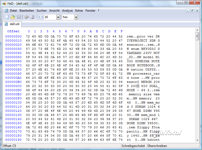This screenshot has height=150, width=202.
Task: Click offset row 00000030
Action: click(13, 49)
